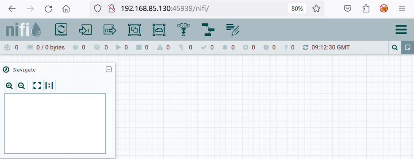Zoom out on the canvas
This screenshot has height=159, width=414.
coord(22,86)
